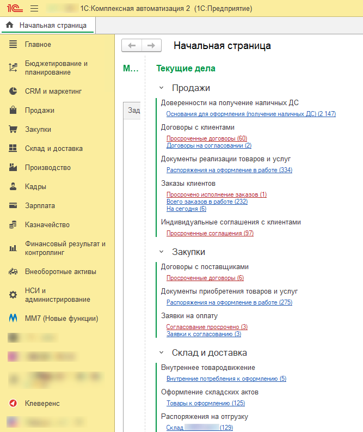Click the Распоряжения на отгрузку subsection title
Image resolution: width=363 pixels, height=432 pixels.
click(205, 417)
